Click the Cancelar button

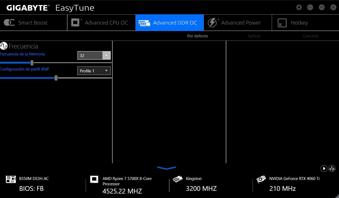pyautogui.click(x=311, y=36)
